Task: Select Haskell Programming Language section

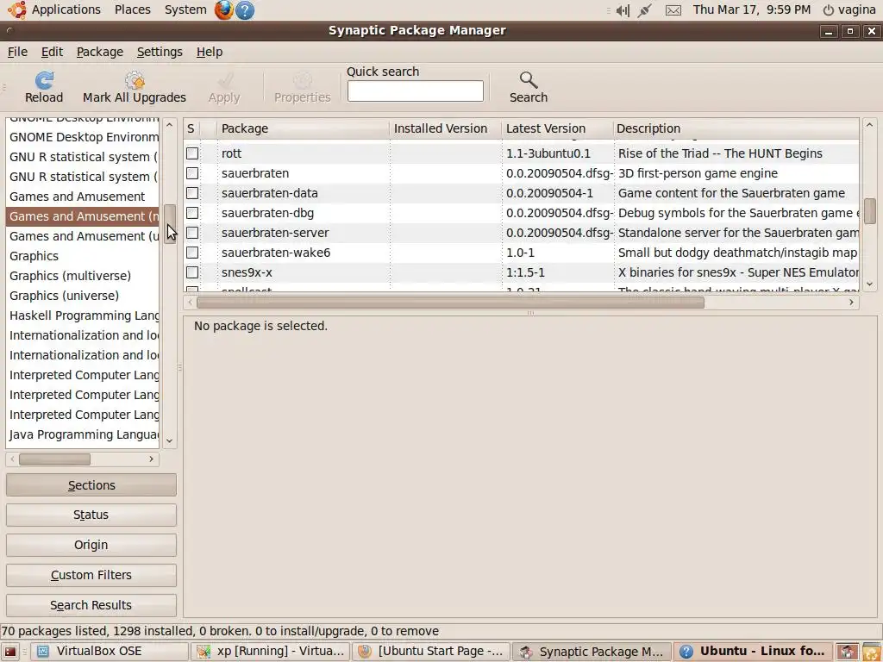Action: 84,315
